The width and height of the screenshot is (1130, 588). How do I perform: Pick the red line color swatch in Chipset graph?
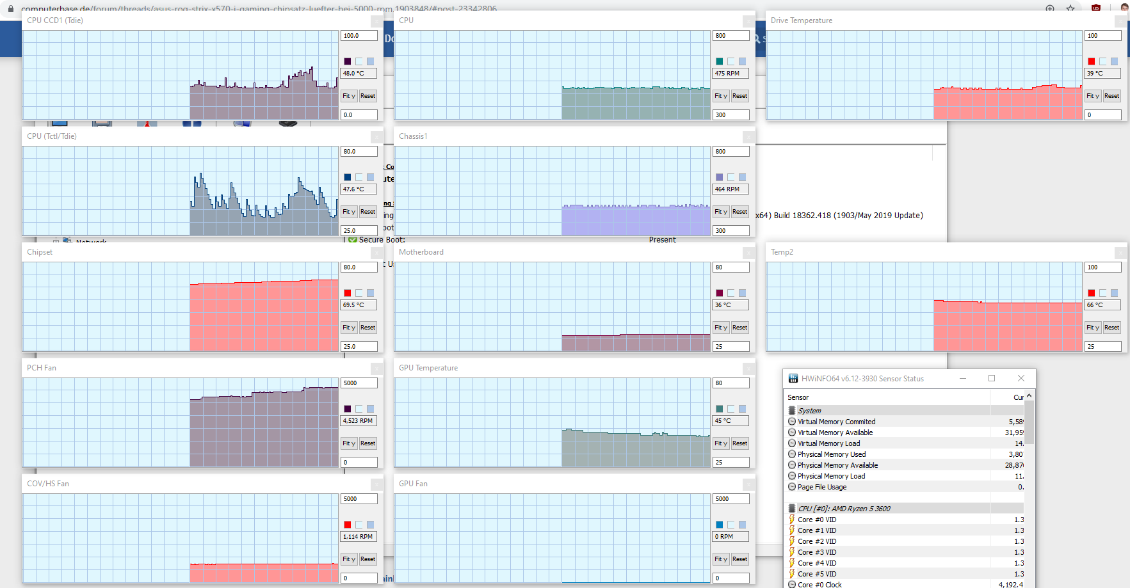(x=348, y=293)
